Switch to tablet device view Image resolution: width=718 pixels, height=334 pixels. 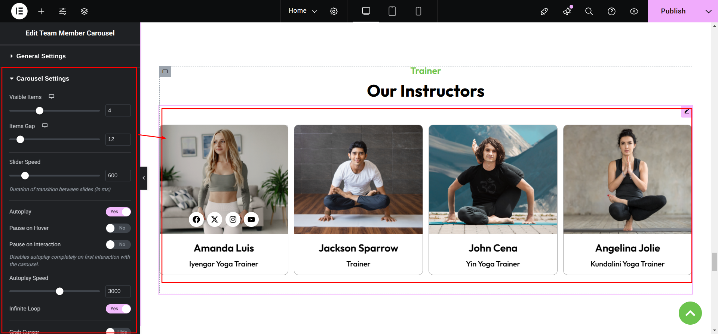[x=392, y=11]
